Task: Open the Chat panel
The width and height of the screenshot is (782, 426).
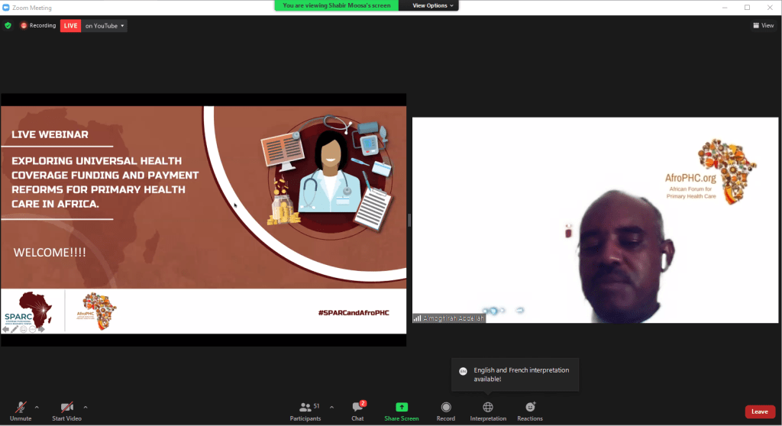Action: [x=357, y=408]
